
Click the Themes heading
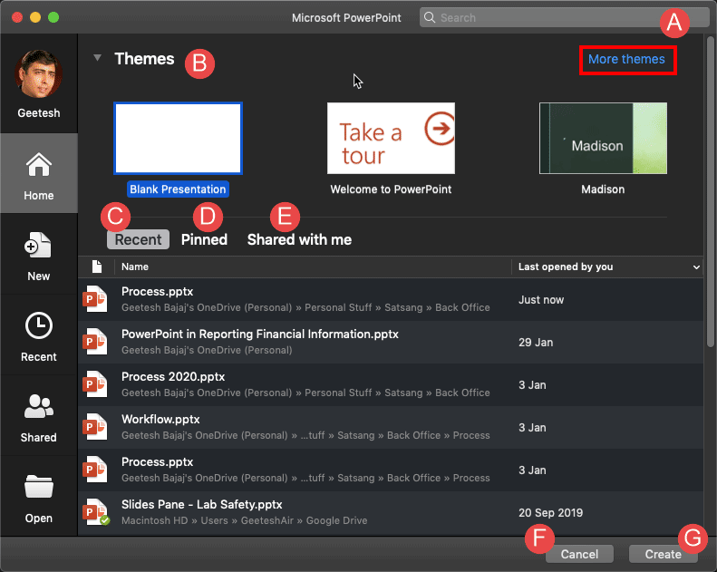[144, 59]
